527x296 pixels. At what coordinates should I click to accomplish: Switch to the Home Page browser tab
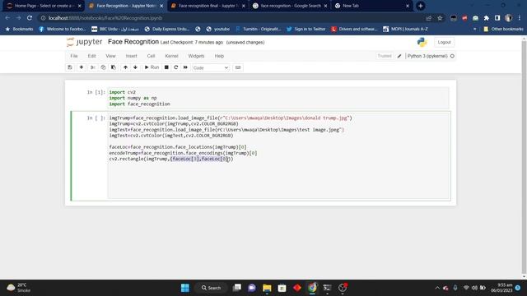[43, 6]
